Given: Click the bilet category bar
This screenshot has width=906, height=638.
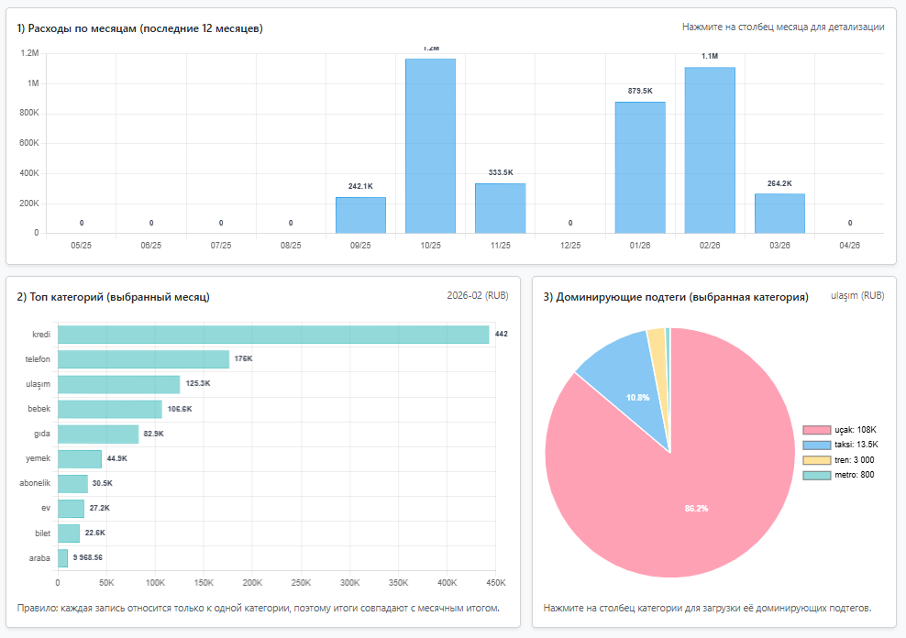Looking at the screenshot, I should [69, 533].
